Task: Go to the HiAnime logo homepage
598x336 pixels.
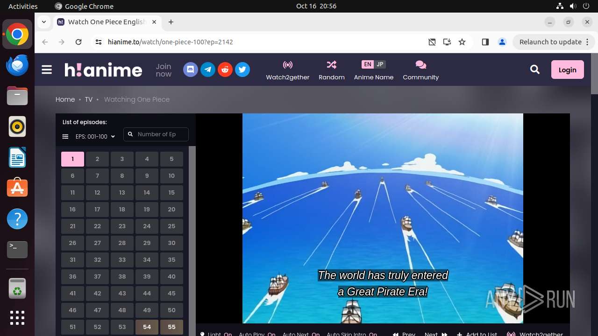Action: [103, 70]
